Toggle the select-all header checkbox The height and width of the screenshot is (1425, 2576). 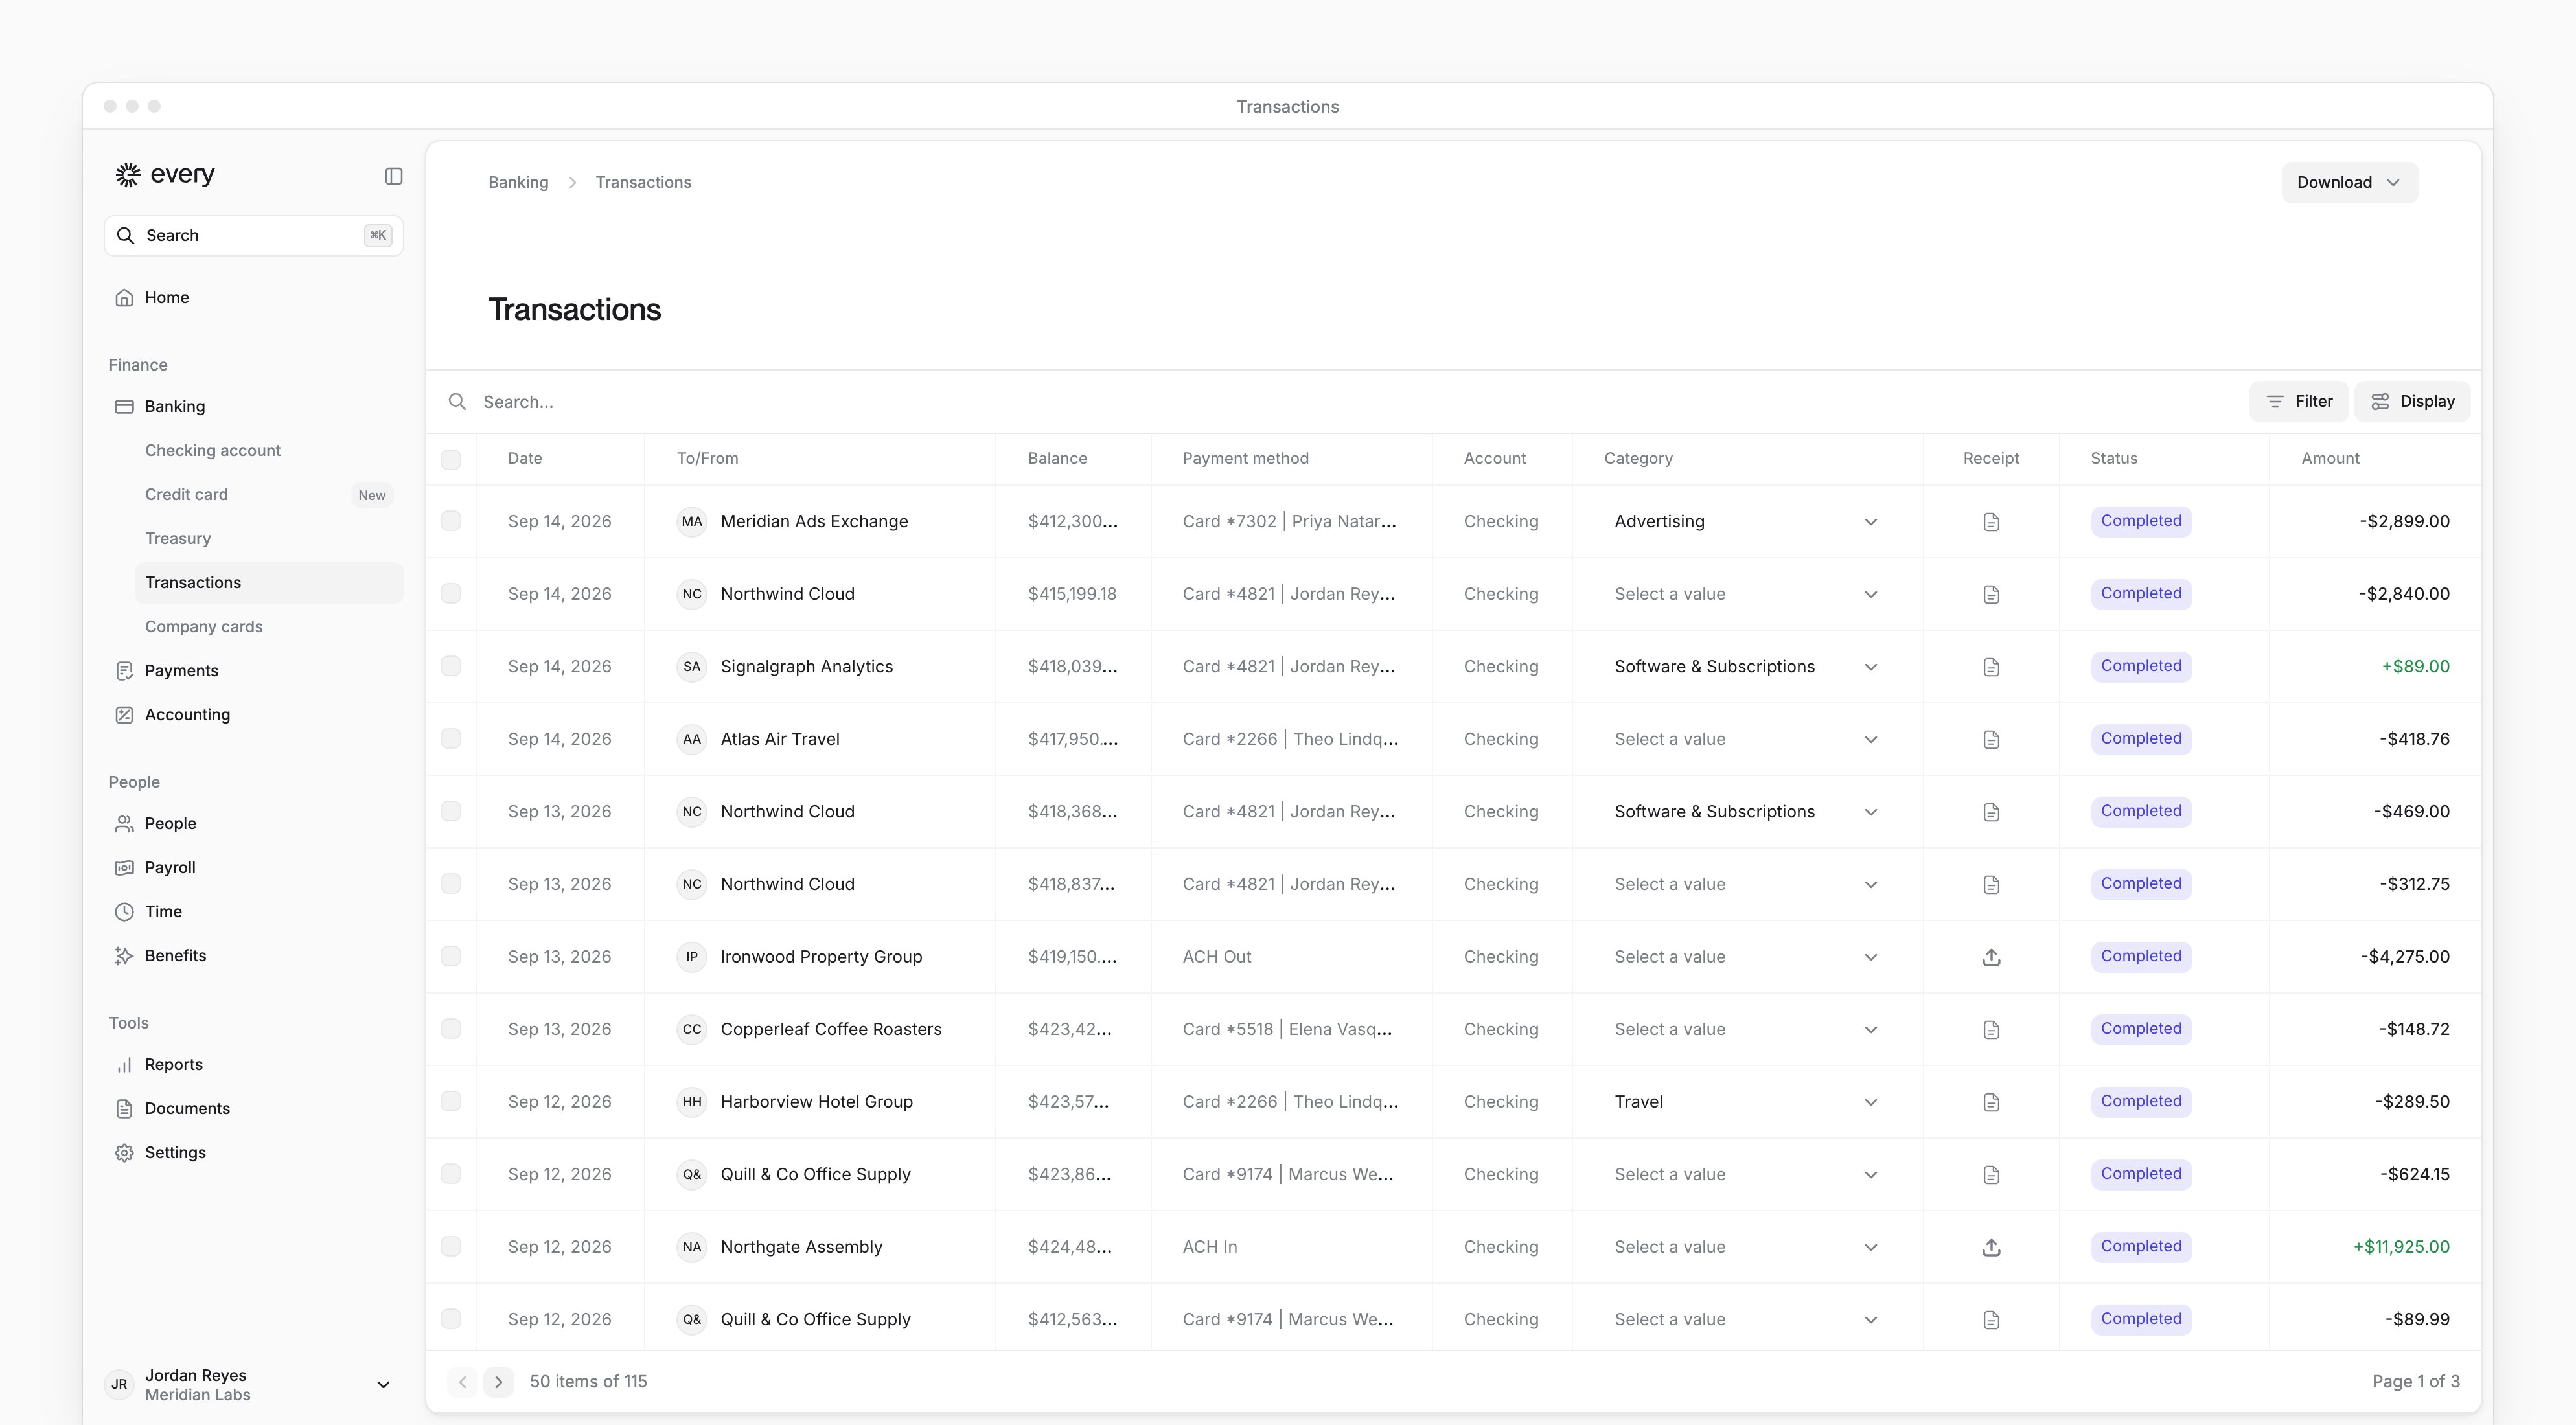pos(451,459)
